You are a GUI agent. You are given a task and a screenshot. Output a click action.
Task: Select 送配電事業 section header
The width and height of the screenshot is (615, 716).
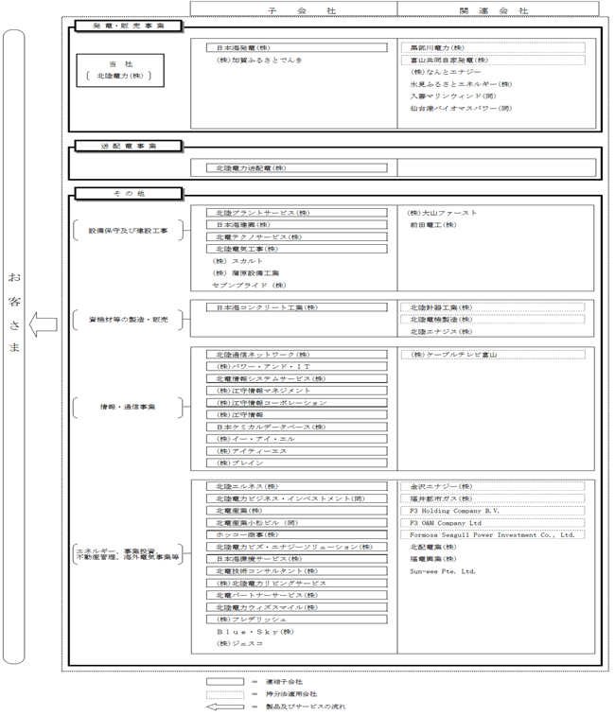(129, 146)
